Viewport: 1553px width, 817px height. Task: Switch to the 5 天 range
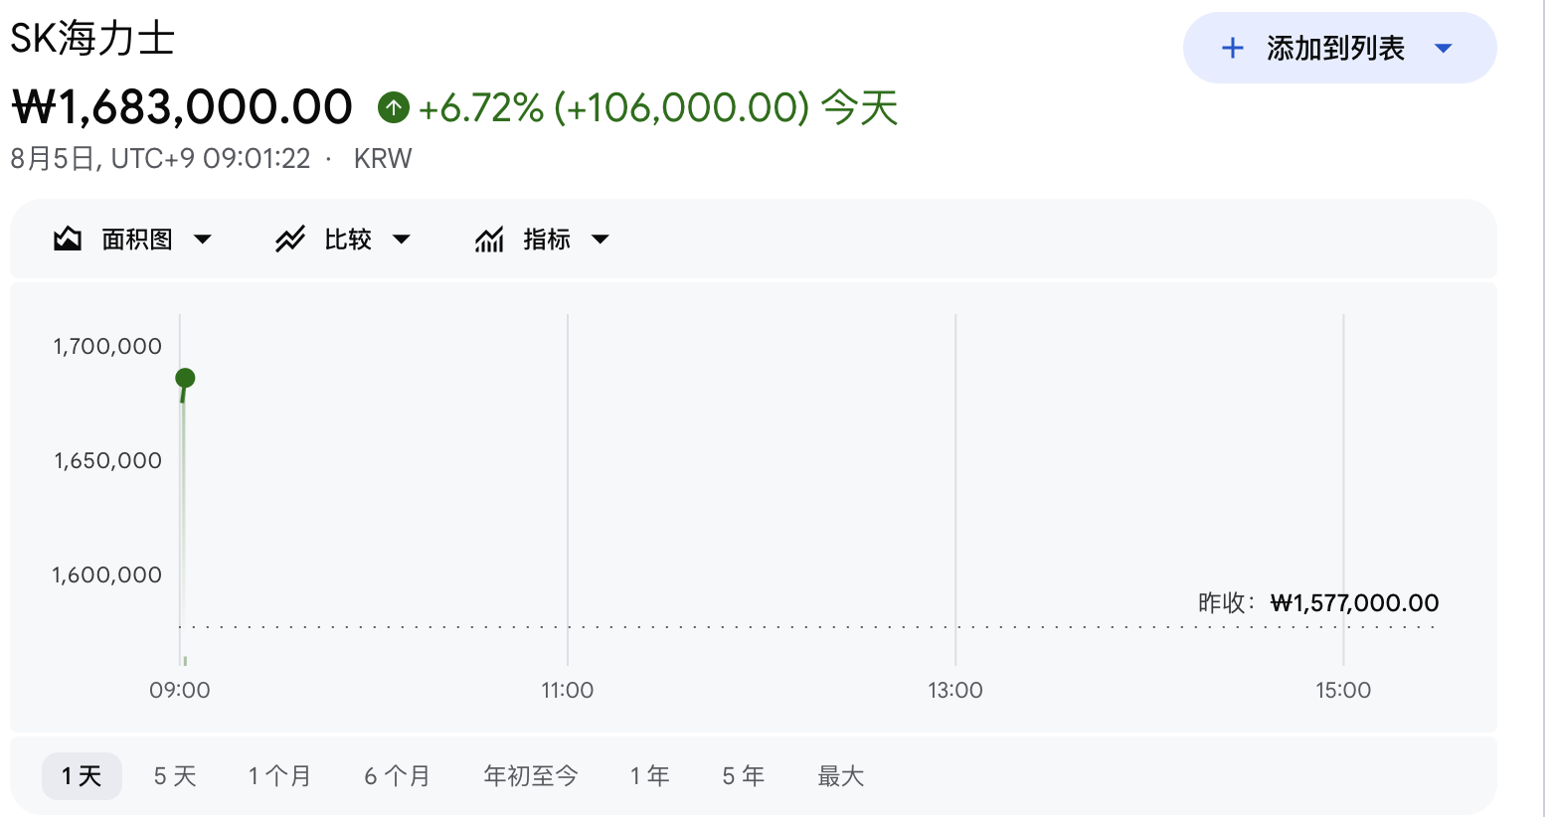click(175, 776)
